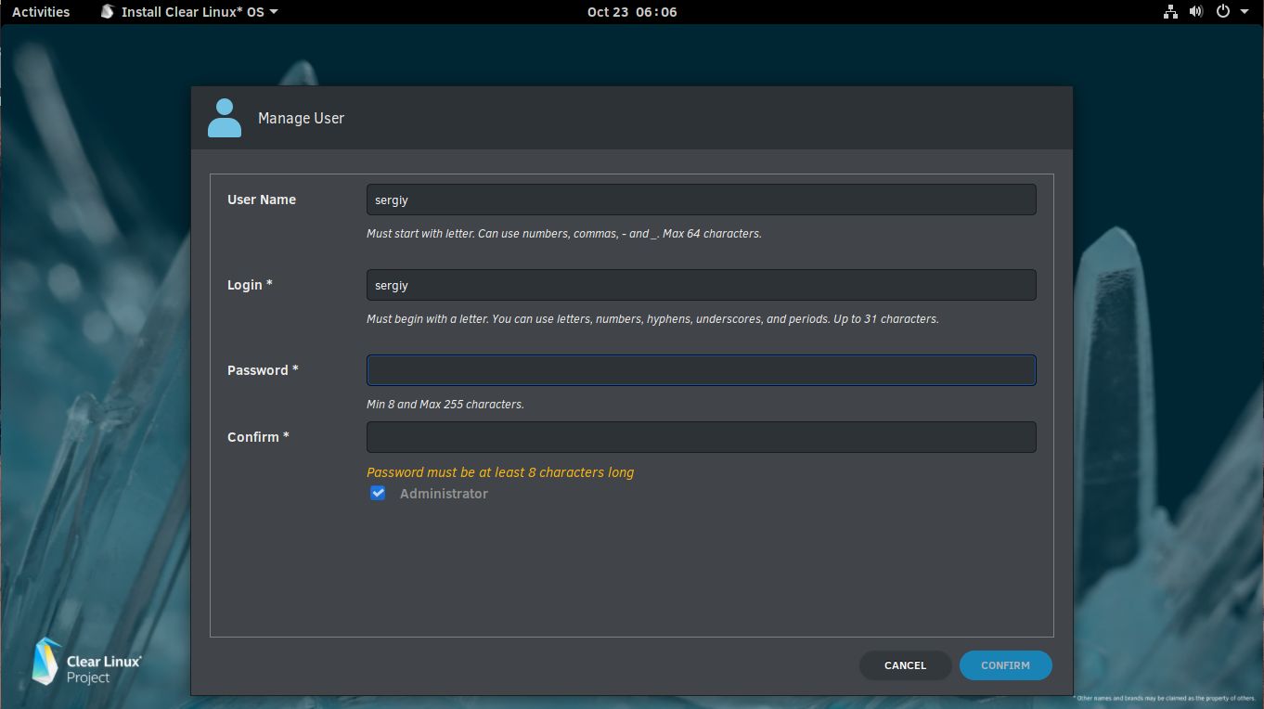Click the Confirm password field
Viewport: 1264px width, 709px height.
tap(702, 437)
